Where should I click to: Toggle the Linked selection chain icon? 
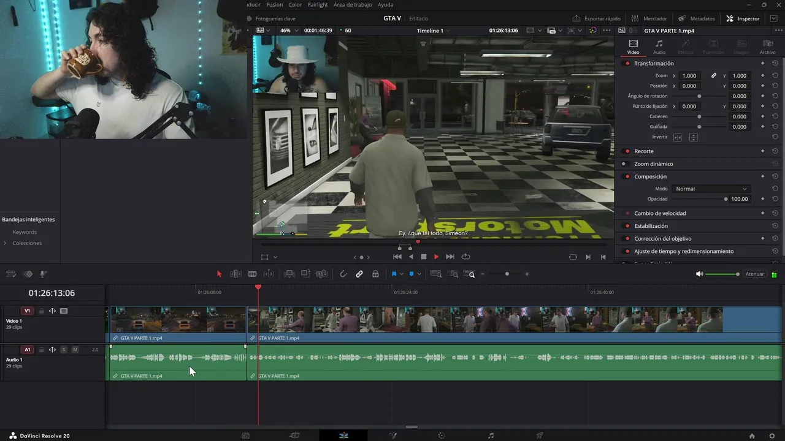359,274
